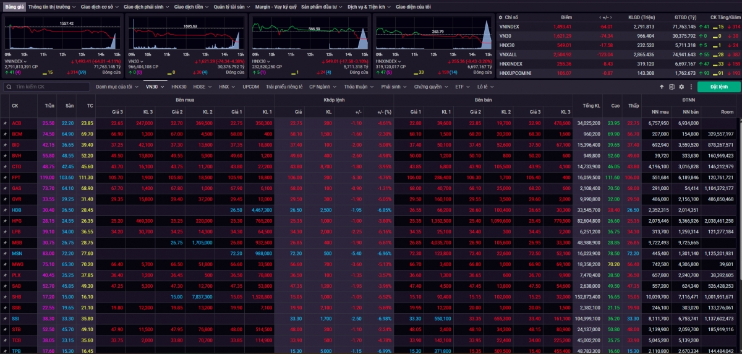Open table settings gear icon
The image size is (742, 354).
(x=681, y=87)
